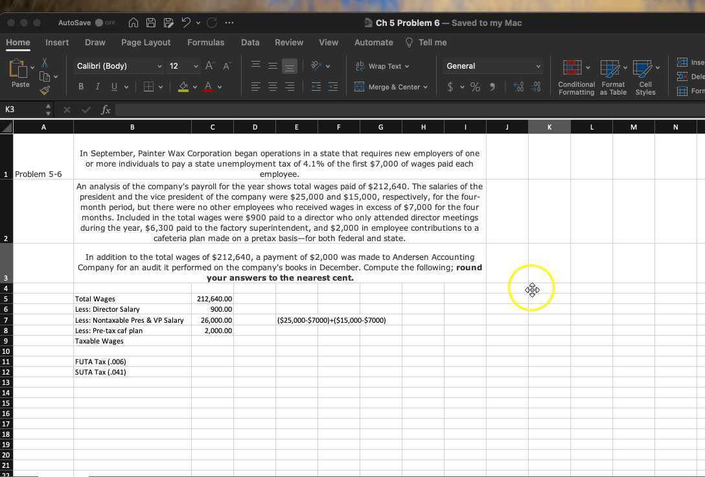The width and height of the screenshot is (705, 477).
Task: Switch to the Data tab
Action: click(250, 42)
